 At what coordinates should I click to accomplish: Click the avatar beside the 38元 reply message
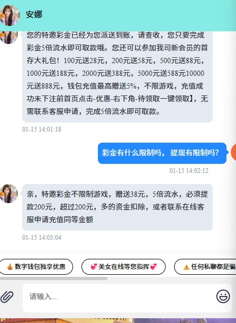pyautogui.click(x=8, y=194)
